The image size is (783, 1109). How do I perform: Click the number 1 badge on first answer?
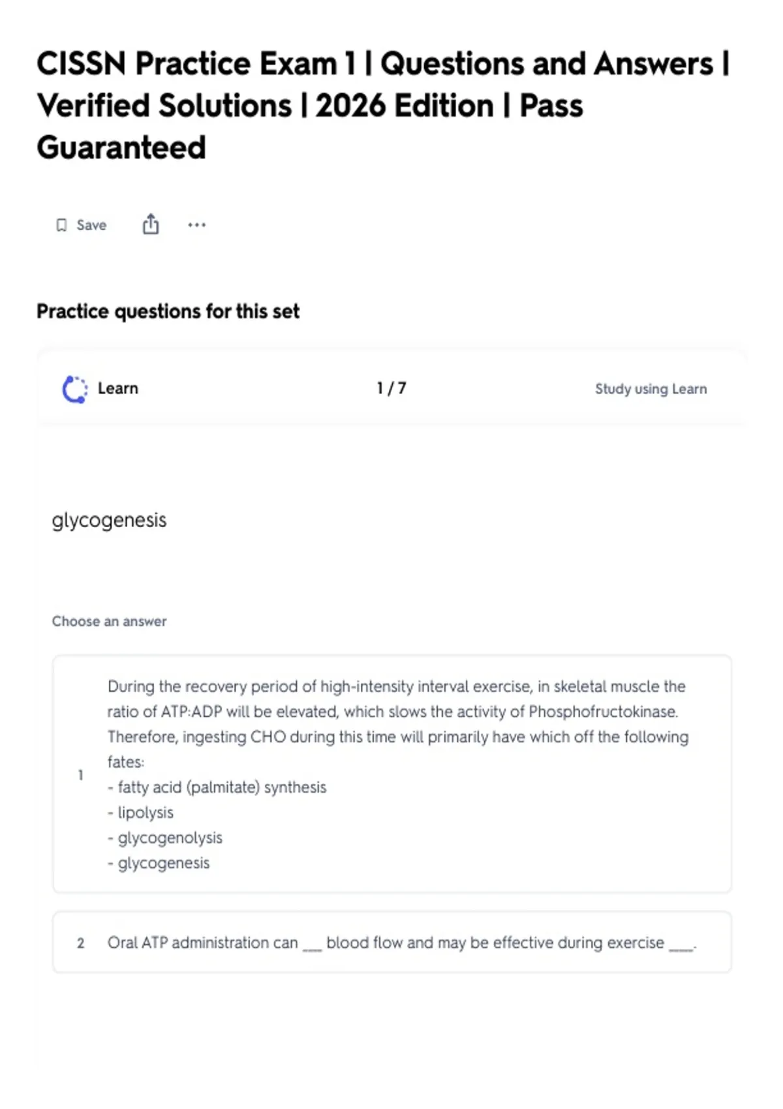tap(80, 775)
